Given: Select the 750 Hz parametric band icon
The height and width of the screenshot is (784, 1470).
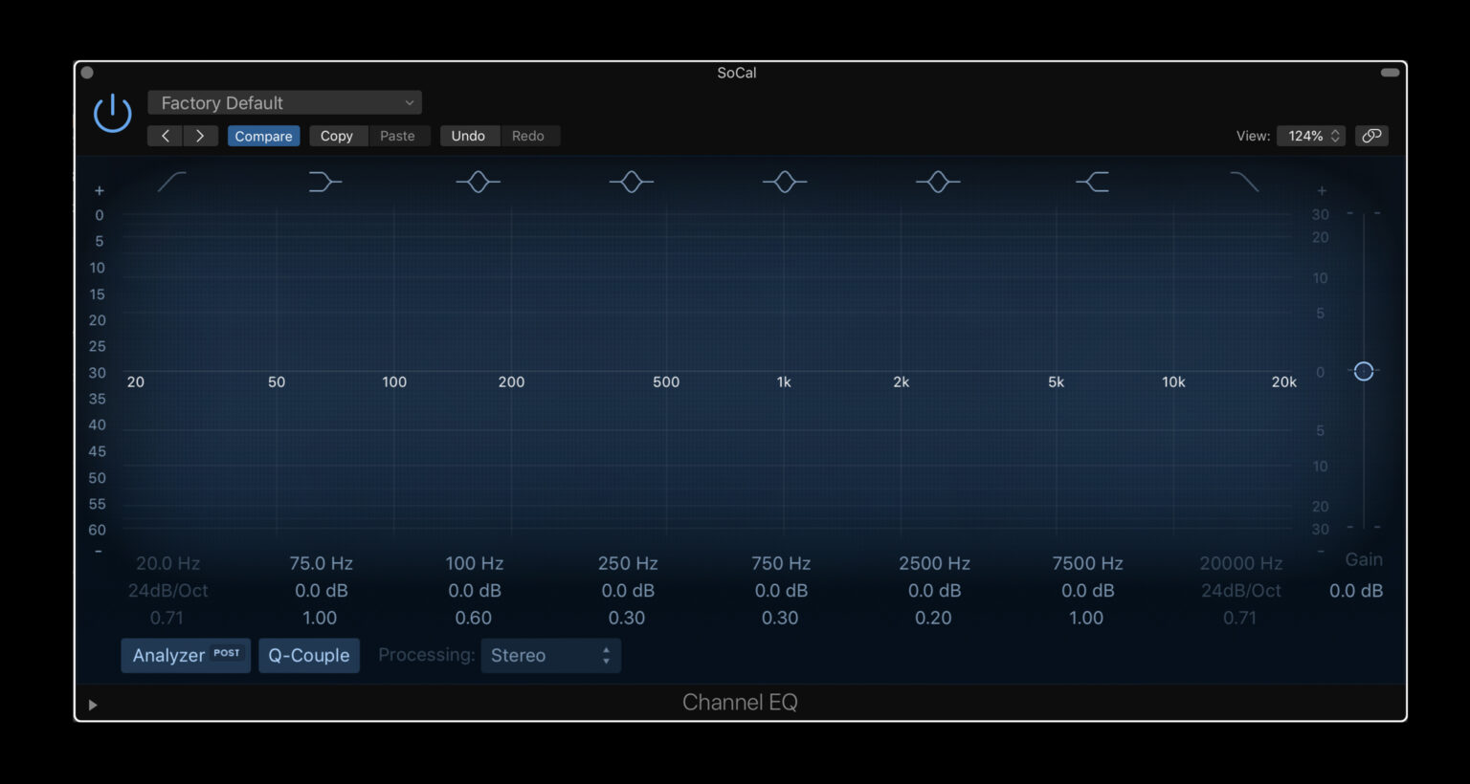Looking at the screenshot, I should click(785, 182).
